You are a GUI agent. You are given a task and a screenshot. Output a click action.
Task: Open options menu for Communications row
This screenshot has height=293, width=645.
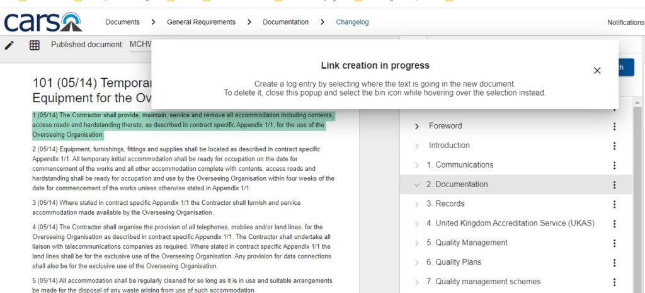coord(614,165)
